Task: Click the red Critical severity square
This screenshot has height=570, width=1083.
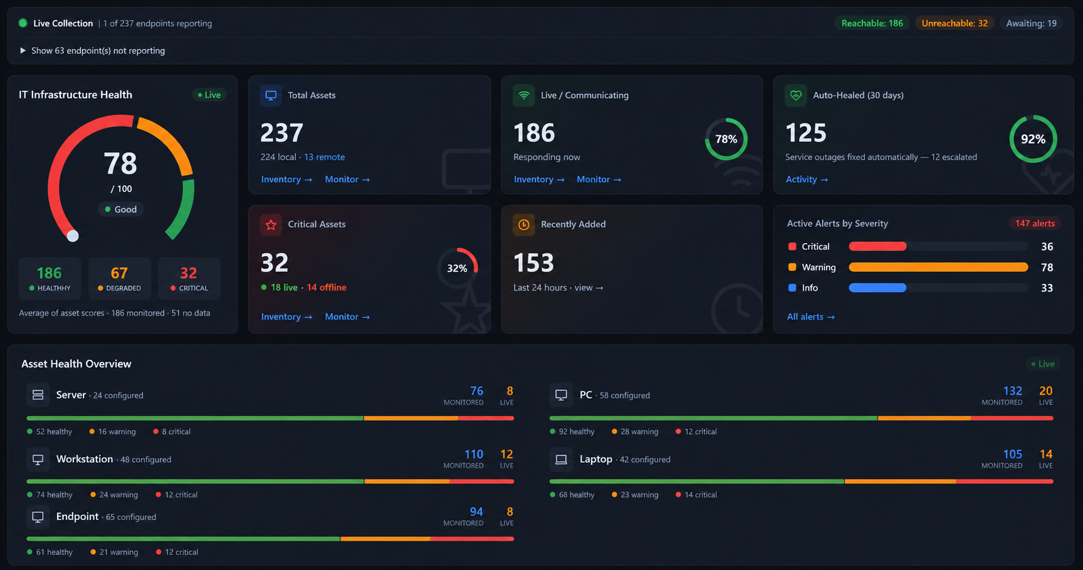Action: point(792,247)
